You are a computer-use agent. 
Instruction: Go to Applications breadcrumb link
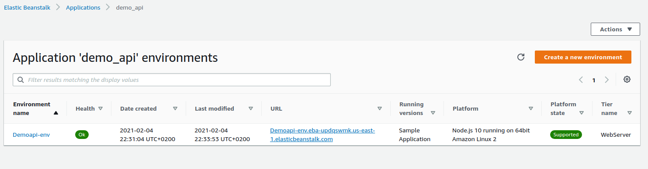[83, 7]
